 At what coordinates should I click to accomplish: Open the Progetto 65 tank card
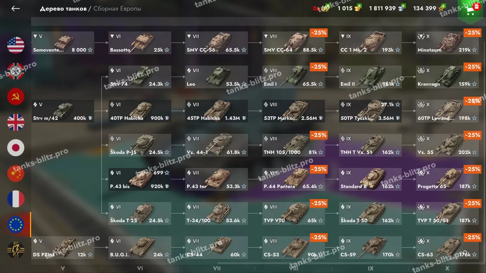[x=447, y=179]
